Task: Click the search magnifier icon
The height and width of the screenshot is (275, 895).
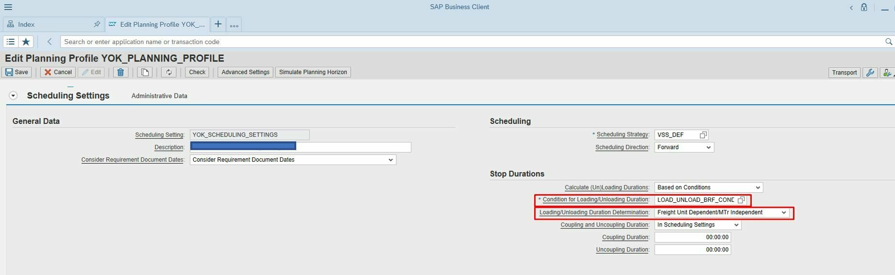Action: tap(888, 42)
